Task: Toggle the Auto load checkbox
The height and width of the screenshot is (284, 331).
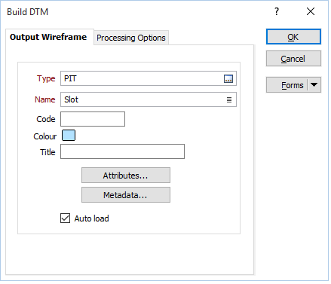Action: (65, 218)
